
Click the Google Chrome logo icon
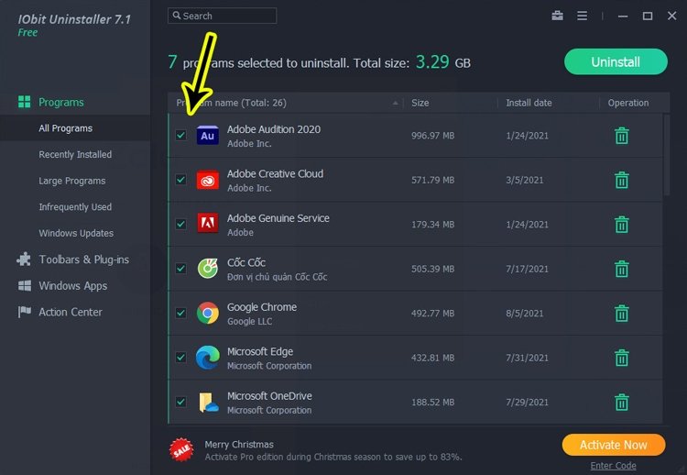tap(208, 314)
